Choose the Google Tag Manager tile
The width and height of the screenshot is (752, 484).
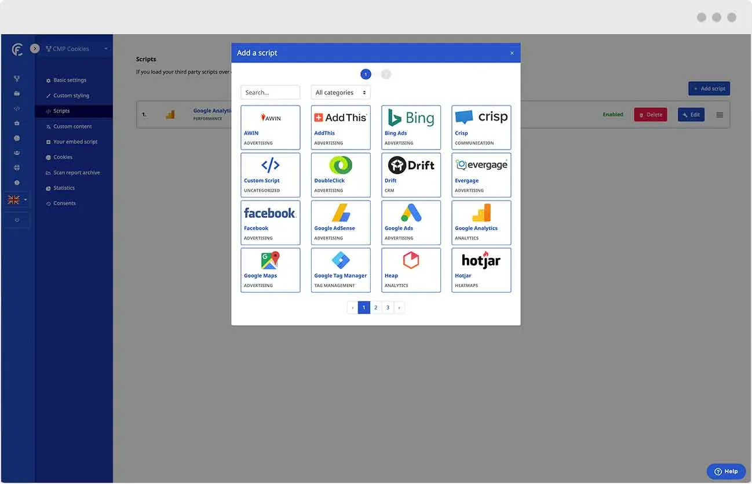click(341, 270)
